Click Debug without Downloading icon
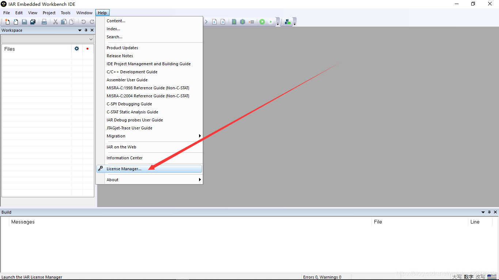Viewport: 499px width, 280px height. [x=271, y=22]
